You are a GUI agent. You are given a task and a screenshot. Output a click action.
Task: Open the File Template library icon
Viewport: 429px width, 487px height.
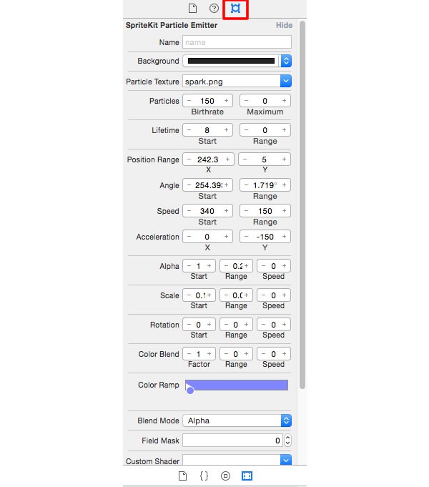(x=182, y=476)
